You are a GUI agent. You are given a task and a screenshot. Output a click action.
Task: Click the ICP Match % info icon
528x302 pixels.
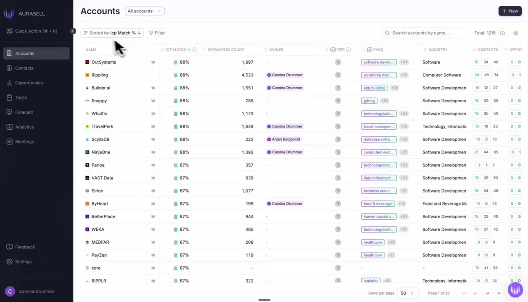(x=195, y=49)
